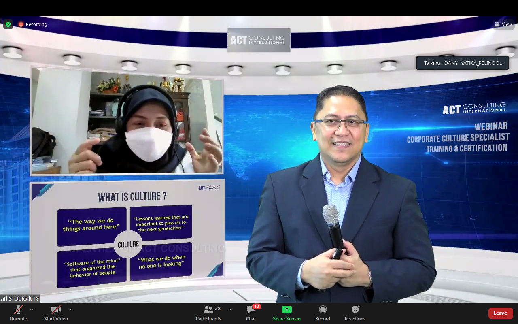
Task: Click the green Share Screen icon
Action: 287,309
